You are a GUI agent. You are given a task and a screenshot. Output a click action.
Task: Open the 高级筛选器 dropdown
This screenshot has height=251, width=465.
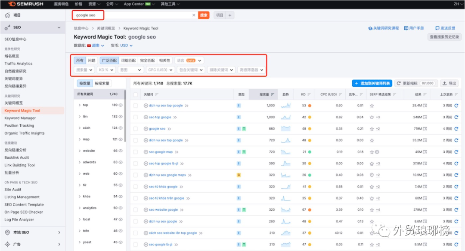[x=251, y=70]
